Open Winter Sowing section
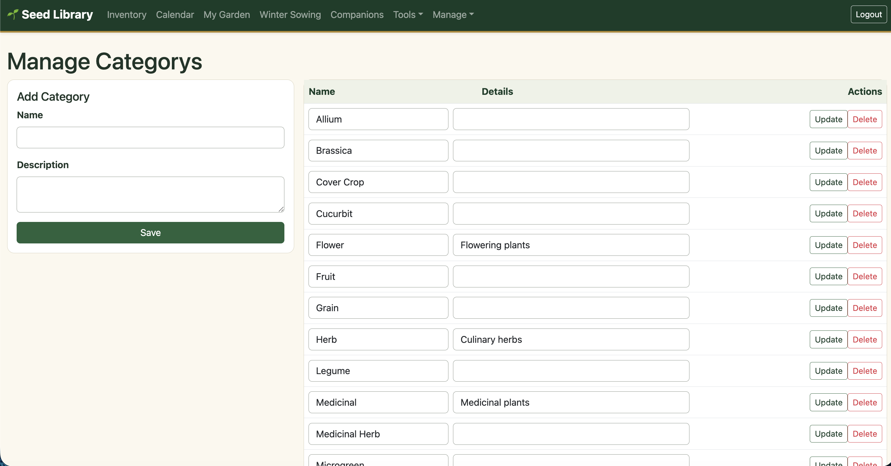The width and height of the screenshot is (891, 466). point(290,15)
